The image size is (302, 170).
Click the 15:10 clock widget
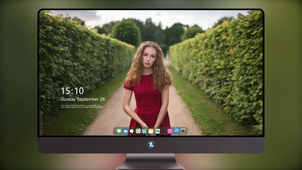point(72,91)
